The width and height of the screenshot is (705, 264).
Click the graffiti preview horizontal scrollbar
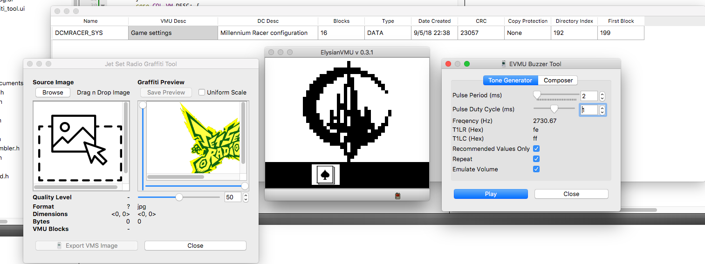pyautogui.click(x=176, y=177)
